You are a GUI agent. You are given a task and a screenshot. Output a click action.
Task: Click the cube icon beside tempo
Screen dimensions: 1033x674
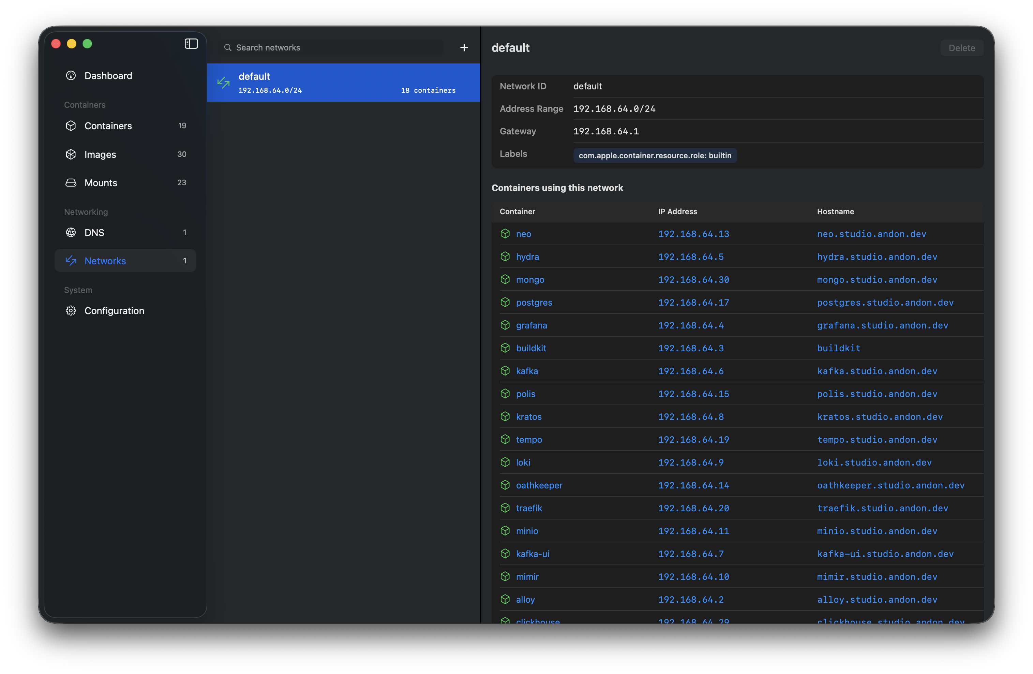505,439
